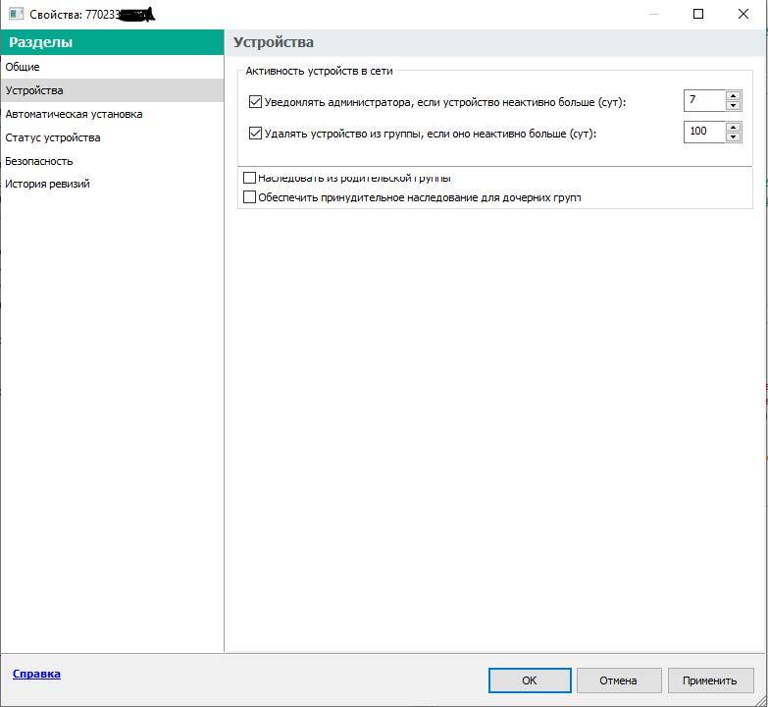This screenshot has width=768, height=707.
Task: Decrease notify inactivity days spinner down arrow
Action: coord(733,106)
